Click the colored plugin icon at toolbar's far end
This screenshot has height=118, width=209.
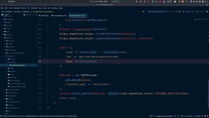tap(207, 12)
